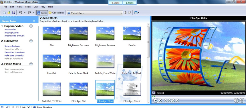Click the Play Storyboard button
Image resolution: width=246 pixels, height=108 pixels.
[x=28, y=107]
